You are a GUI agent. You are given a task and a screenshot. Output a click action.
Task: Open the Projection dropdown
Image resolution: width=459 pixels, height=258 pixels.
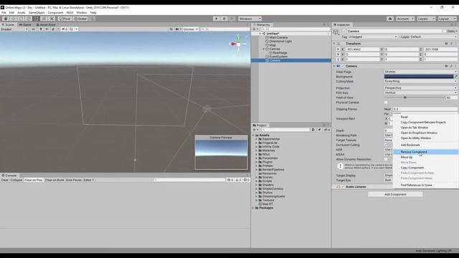421,88
